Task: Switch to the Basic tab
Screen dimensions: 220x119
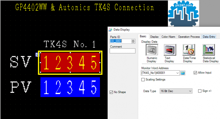Action: [143, 36]
